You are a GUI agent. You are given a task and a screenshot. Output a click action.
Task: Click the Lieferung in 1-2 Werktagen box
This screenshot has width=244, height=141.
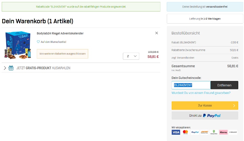[205, 19]
